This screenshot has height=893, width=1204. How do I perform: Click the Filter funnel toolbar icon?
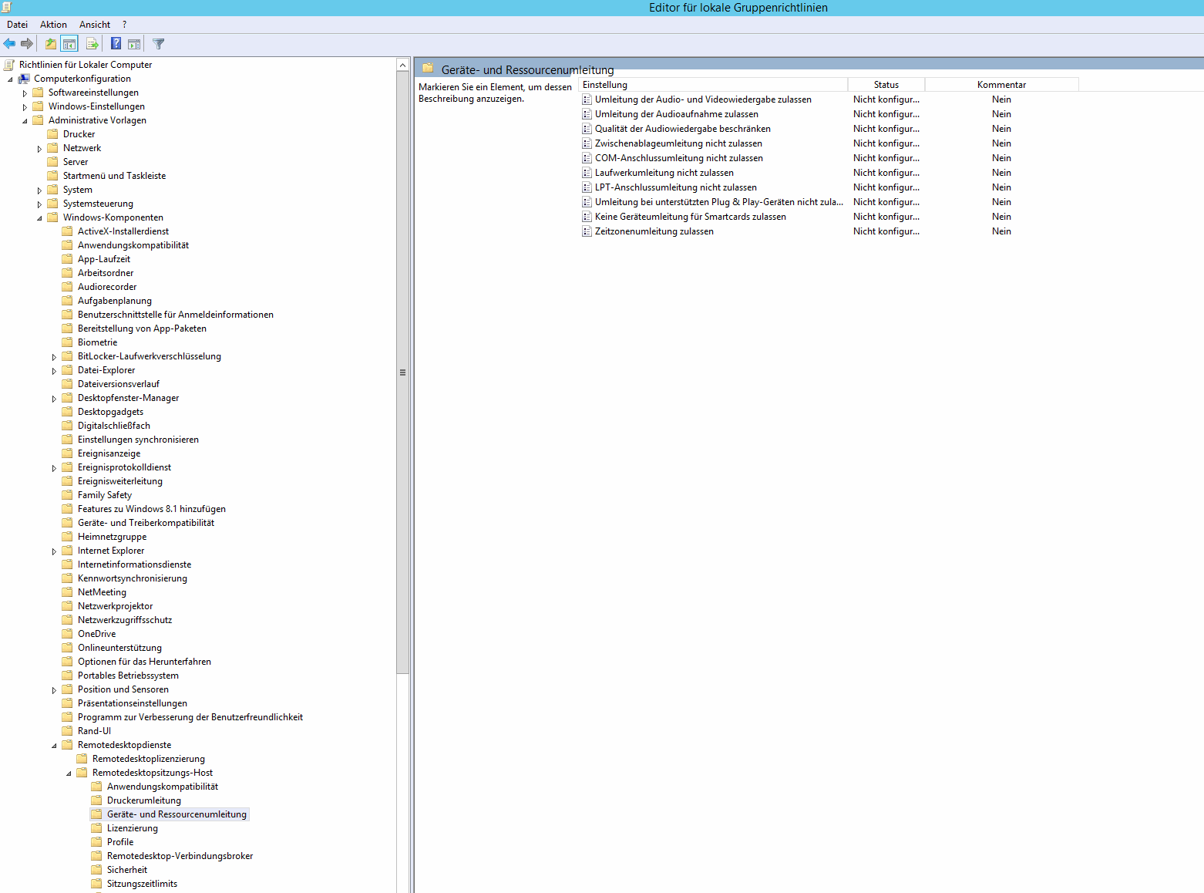(159, 44)
